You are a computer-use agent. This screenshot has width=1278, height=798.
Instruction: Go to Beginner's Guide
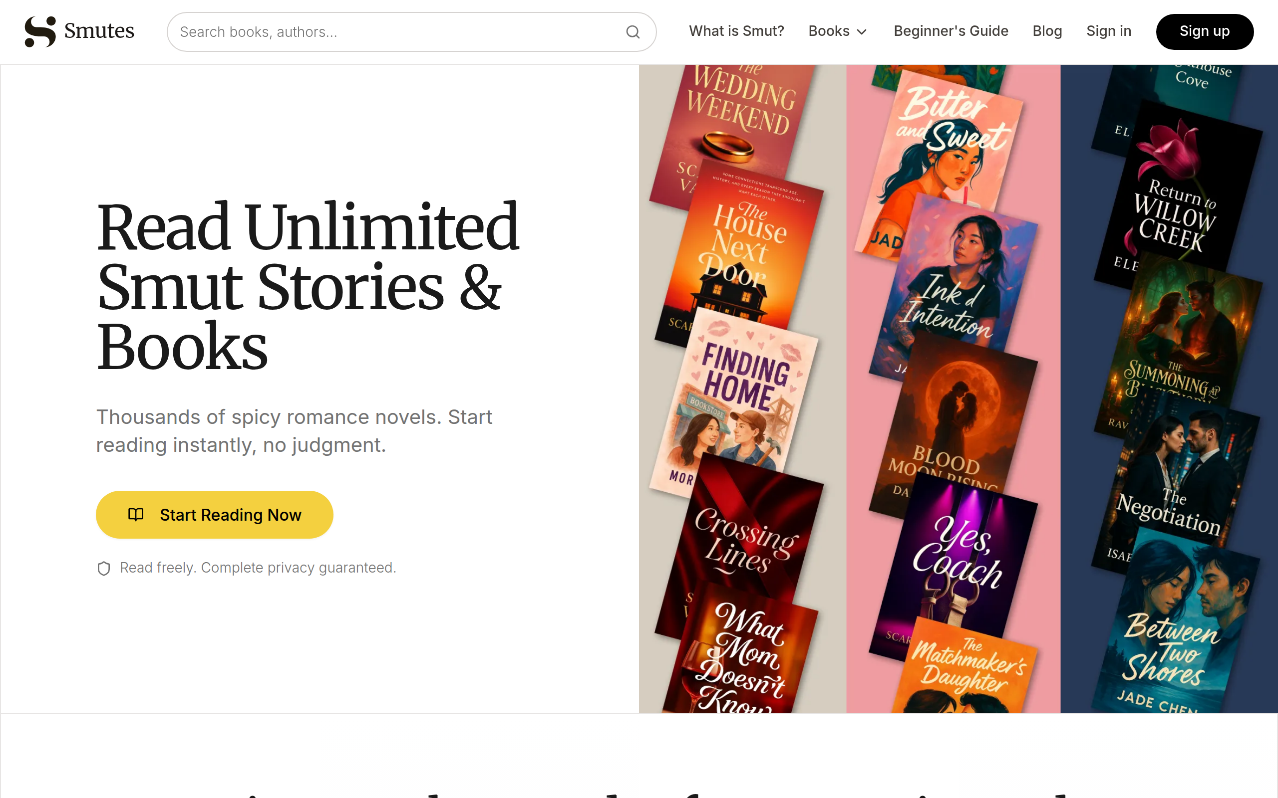tap(951, 31)
